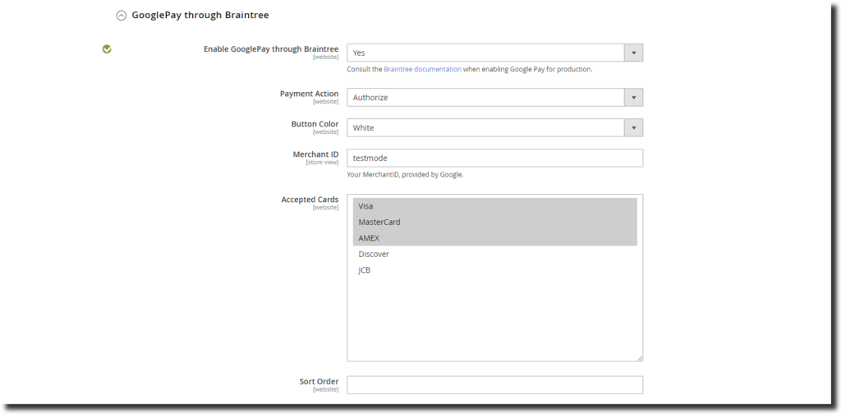
Task: Open the Payment Action dropdown
Action: pyautogui.click(x=494, y=98)
